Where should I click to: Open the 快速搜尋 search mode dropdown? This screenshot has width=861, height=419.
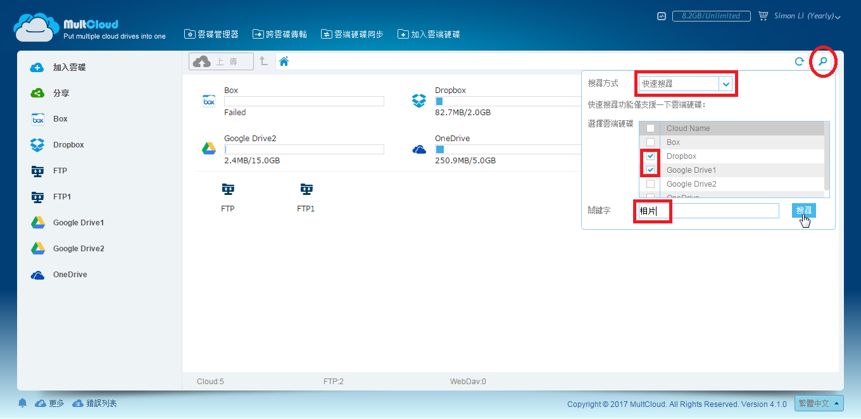pyautogui.click(x=686, y=84)
